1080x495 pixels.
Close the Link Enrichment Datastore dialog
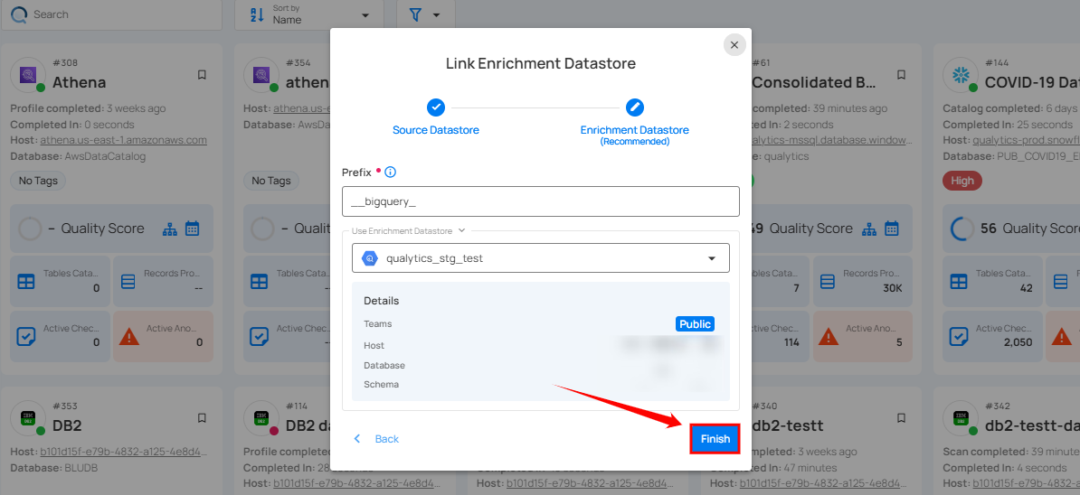pyautogui.click(x=734, y=44)
